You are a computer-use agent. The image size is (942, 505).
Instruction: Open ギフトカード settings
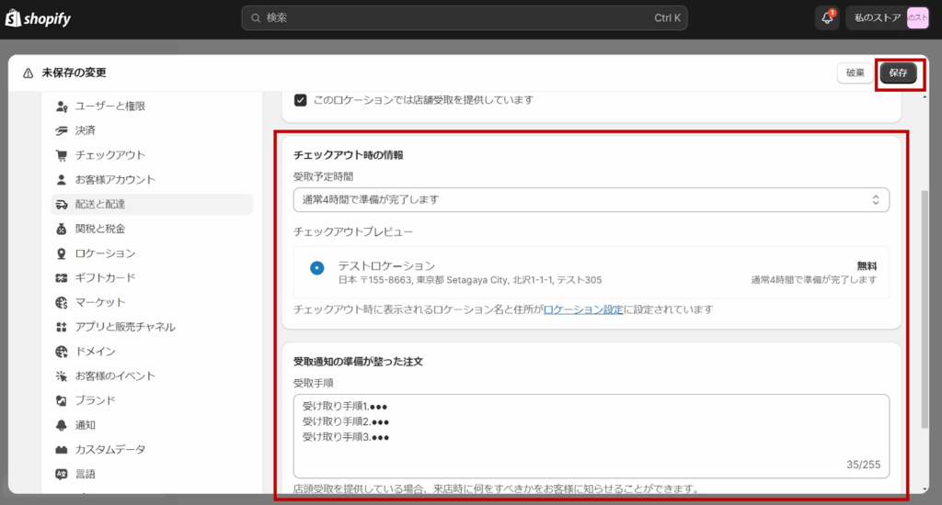(152, 278)
